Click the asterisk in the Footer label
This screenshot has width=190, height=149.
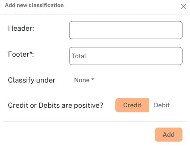coord(31,53)
